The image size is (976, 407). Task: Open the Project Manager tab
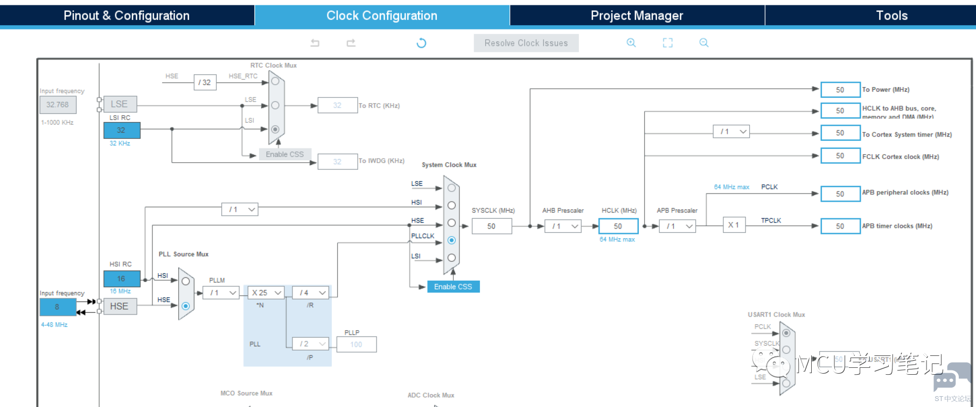pos(637,16)
